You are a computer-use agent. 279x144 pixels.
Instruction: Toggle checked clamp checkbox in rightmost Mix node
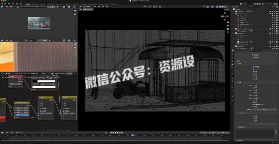pos(64,111)
